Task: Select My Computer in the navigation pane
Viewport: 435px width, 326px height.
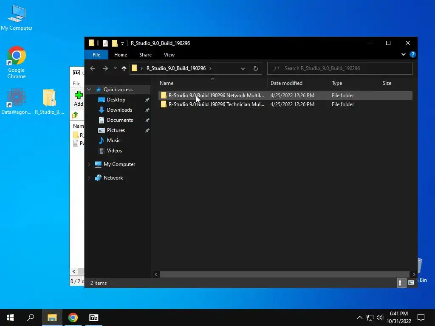Action: (119, 164)
